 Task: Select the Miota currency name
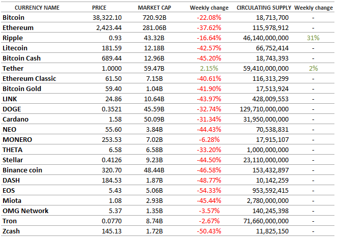pos(12,201)
